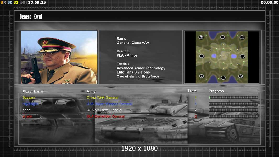279x157 pixels.
Task: Click the 00:00:00 timer at top right
Action: coord(269,2)
